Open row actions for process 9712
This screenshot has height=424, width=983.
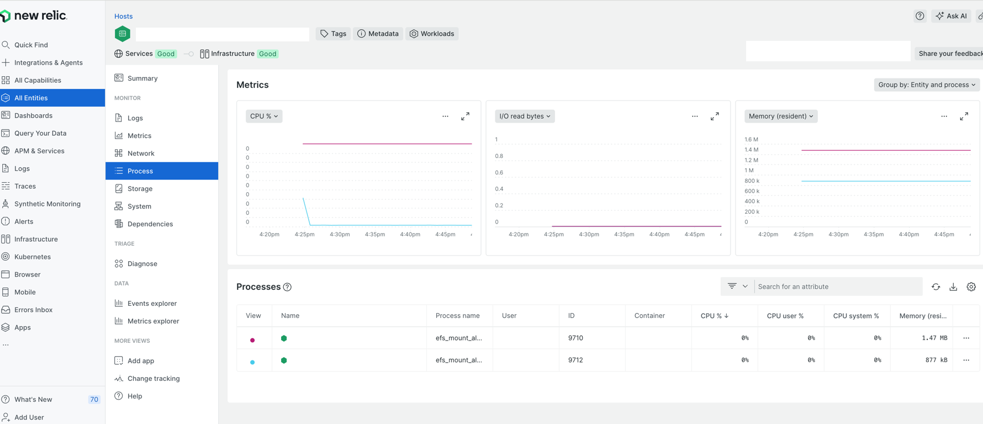pos(966,360)
